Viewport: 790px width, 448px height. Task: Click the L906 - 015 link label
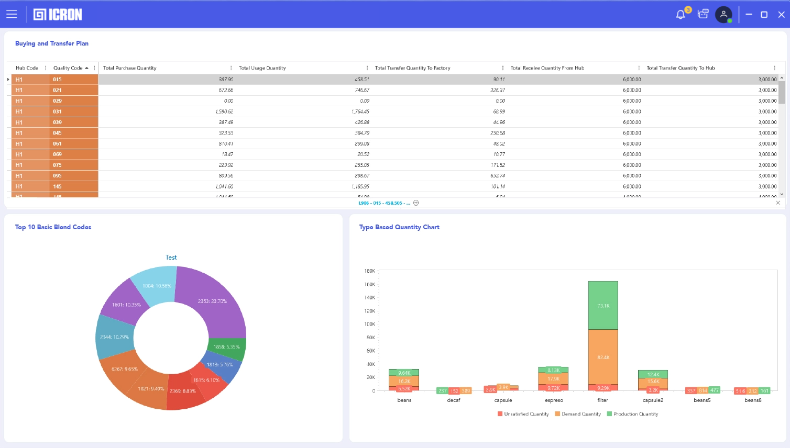(384, 203)
